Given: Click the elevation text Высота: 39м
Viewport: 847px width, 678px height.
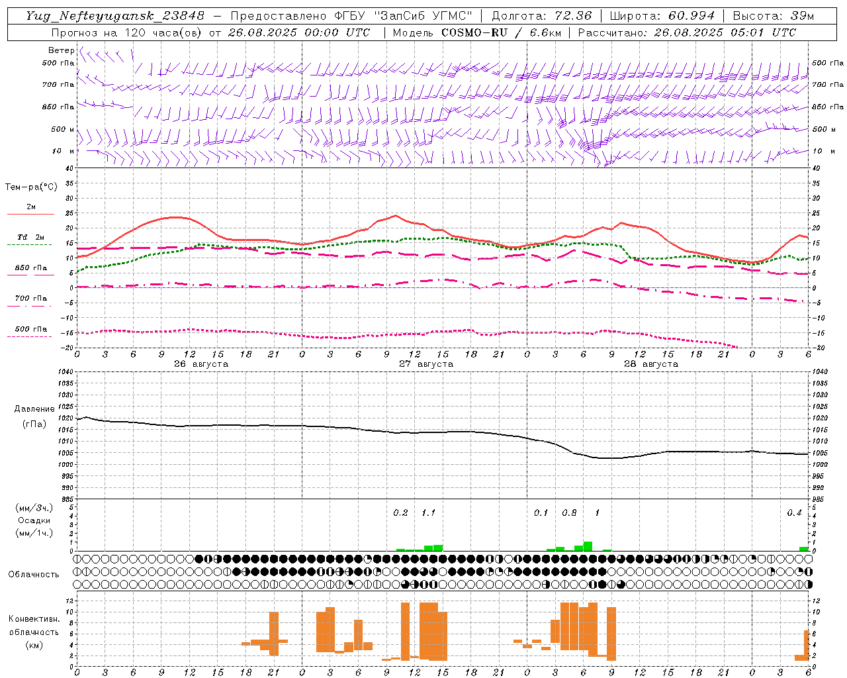Looking at the screenshot, I should [773, 16].
